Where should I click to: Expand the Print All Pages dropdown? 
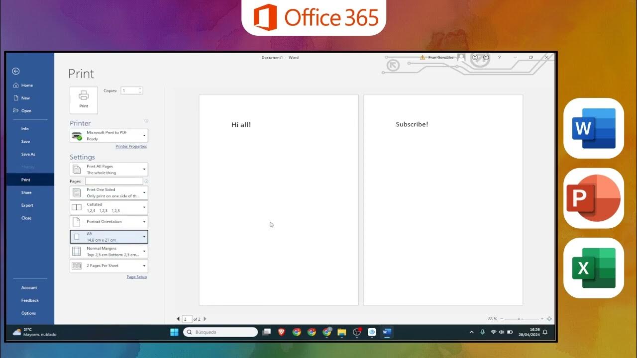pyautogui.click(x=109, y=170)
